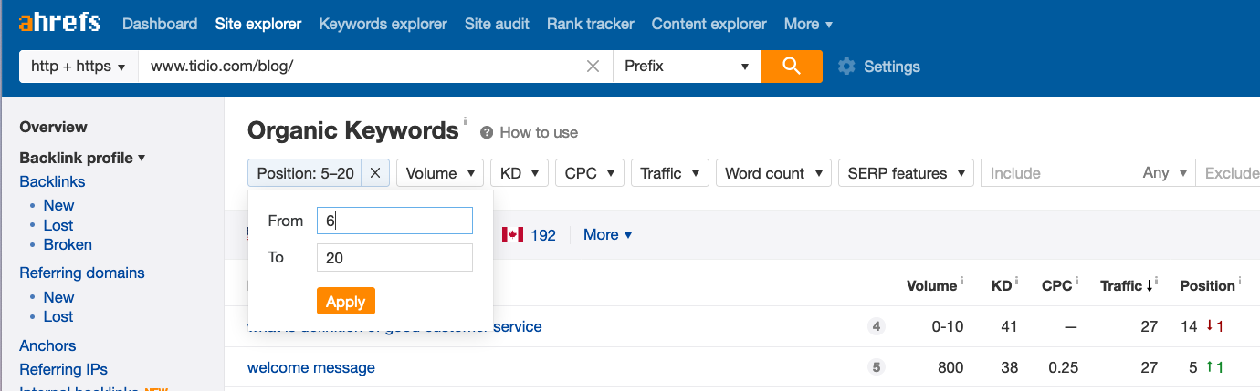Open Broken backlinks link
The height and width of the screenshot is (391, 1260).
pos(68,244)
